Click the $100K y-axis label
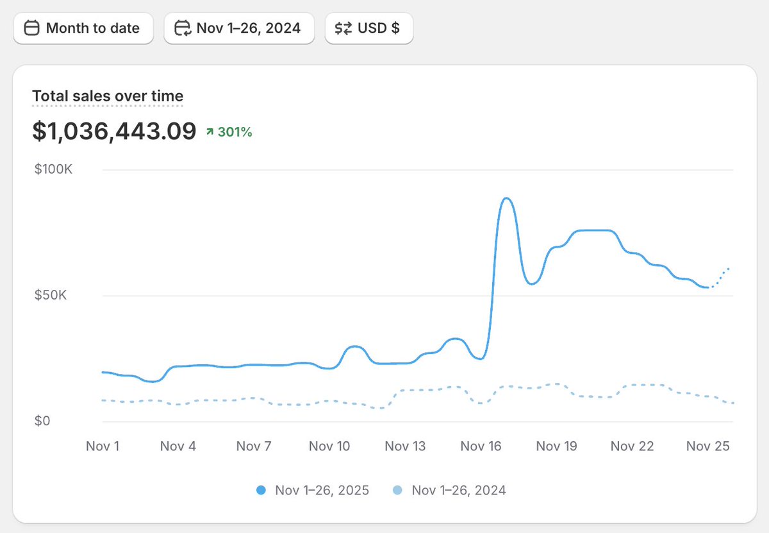This screenshot has height=533, width=769. pos(53,170)
